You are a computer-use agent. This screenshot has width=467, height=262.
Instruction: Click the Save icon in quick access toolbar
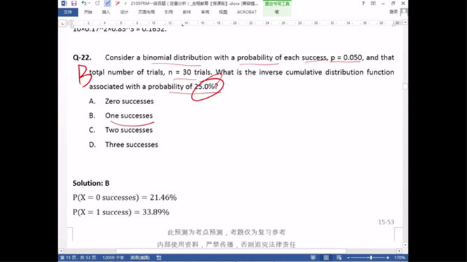click(74, 3)
